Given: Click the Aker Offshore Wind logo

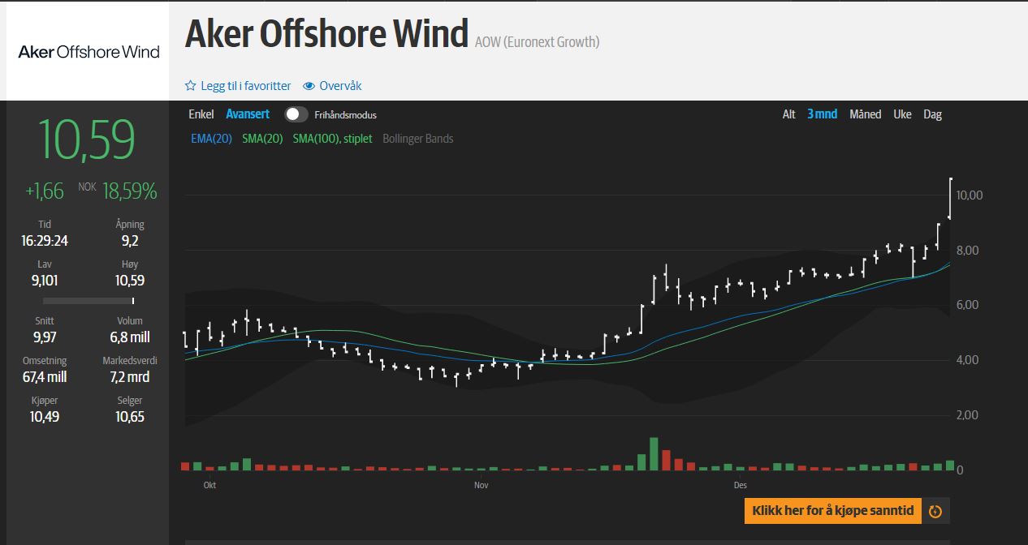Looking at the screenshot, I should click(x=89, y=52).
